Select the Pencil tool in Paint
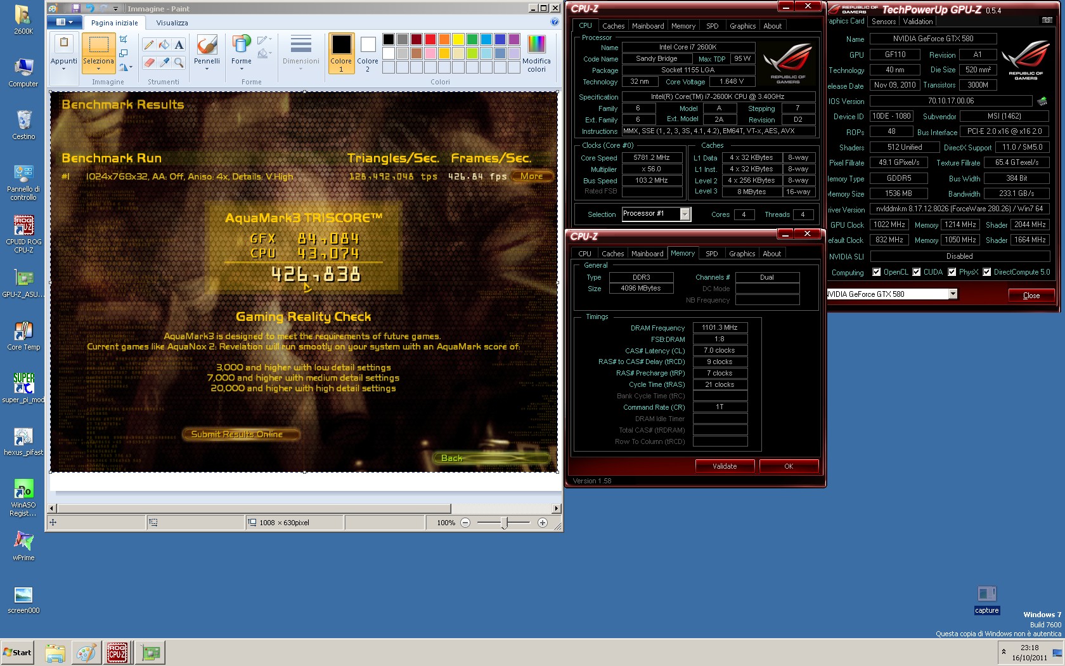The image size is (1065, 666). tap(148, 44)
